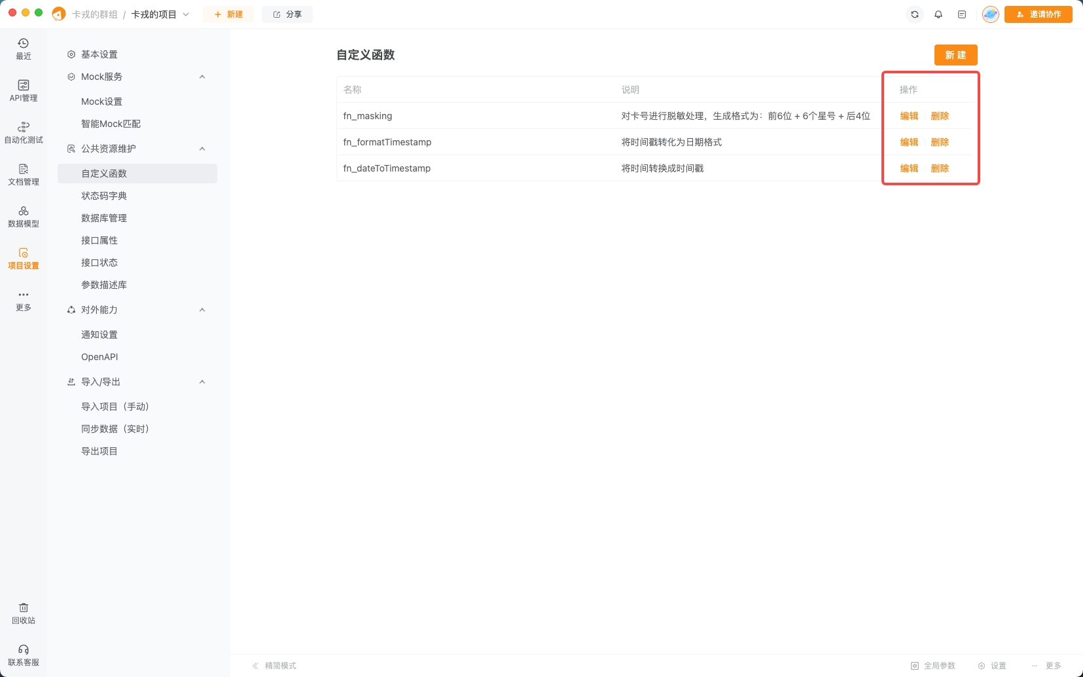Click 全局参数 in the bottom bar
The height and width of the screenshot is (677, 1083).
933,666
